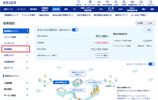The width and height of the screenshot is (158, 100).
Task: Open SBIラップ sidebar link
Action: coord(16,68)
